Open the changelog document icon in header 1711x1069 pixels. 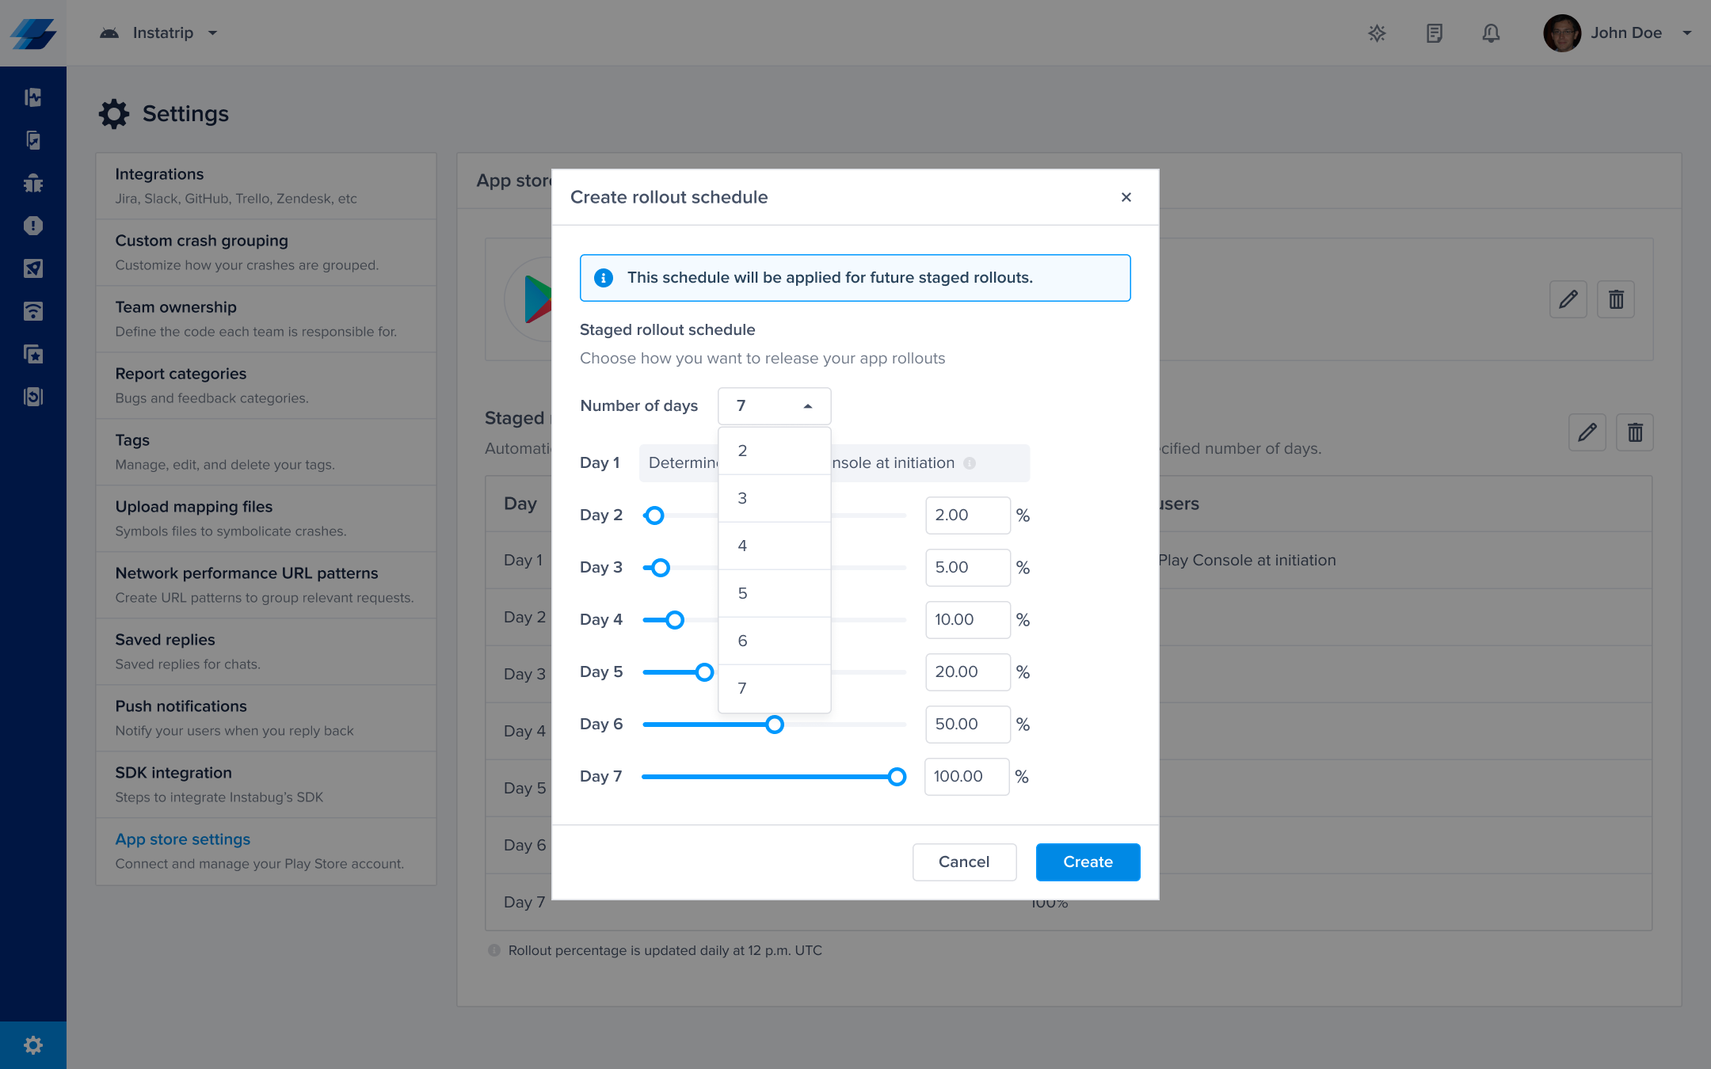point(1434,33)
